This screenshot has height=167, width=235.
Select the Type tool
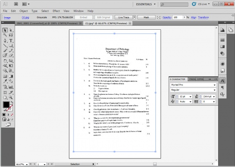(11, 40)
